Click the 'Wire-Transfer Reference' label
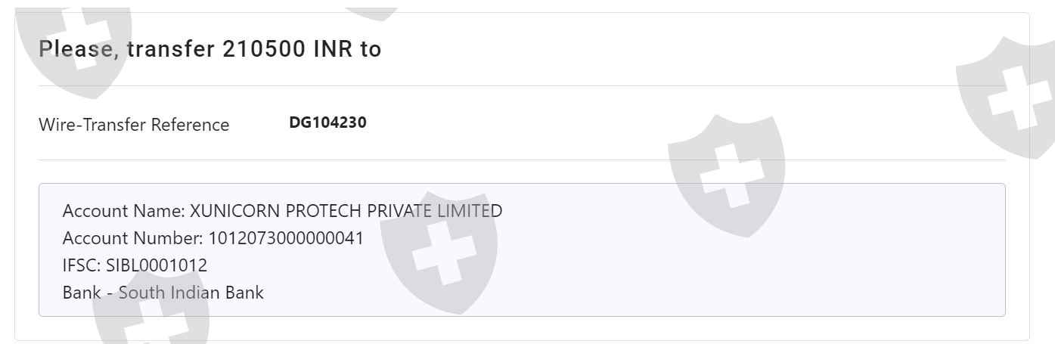Screen dimensions: 1055x344 click(134, 125)
